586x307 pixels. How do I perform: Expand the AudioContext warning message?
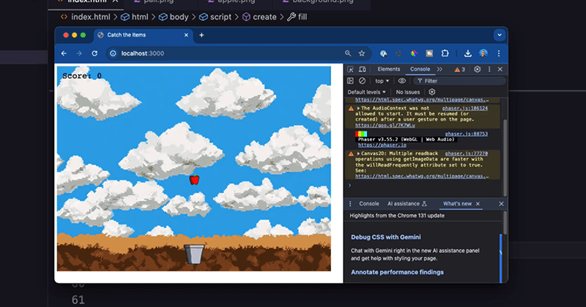point(358,108)
